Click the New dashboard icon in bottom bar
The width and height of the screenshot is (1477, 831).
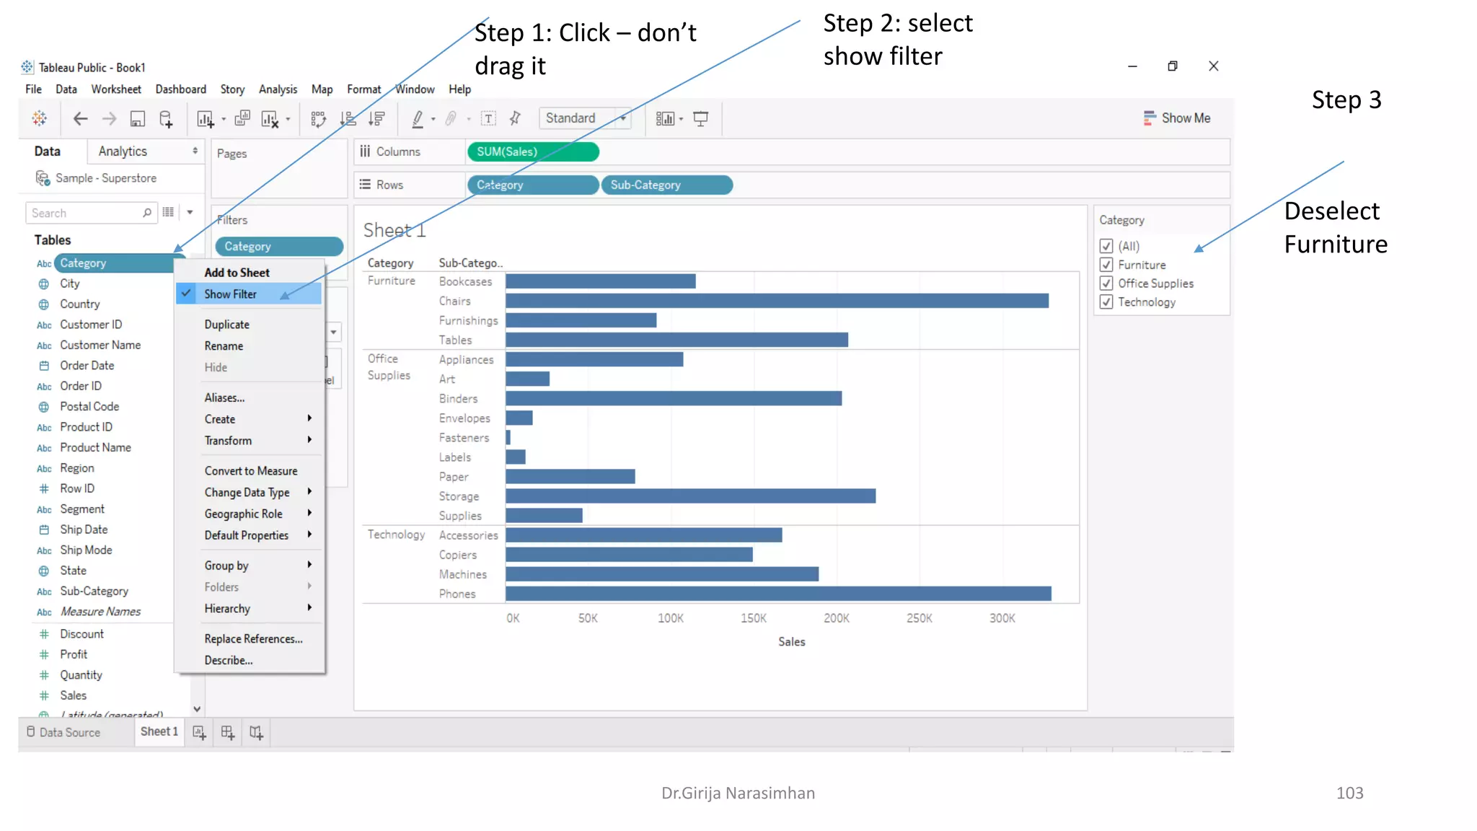228,733
